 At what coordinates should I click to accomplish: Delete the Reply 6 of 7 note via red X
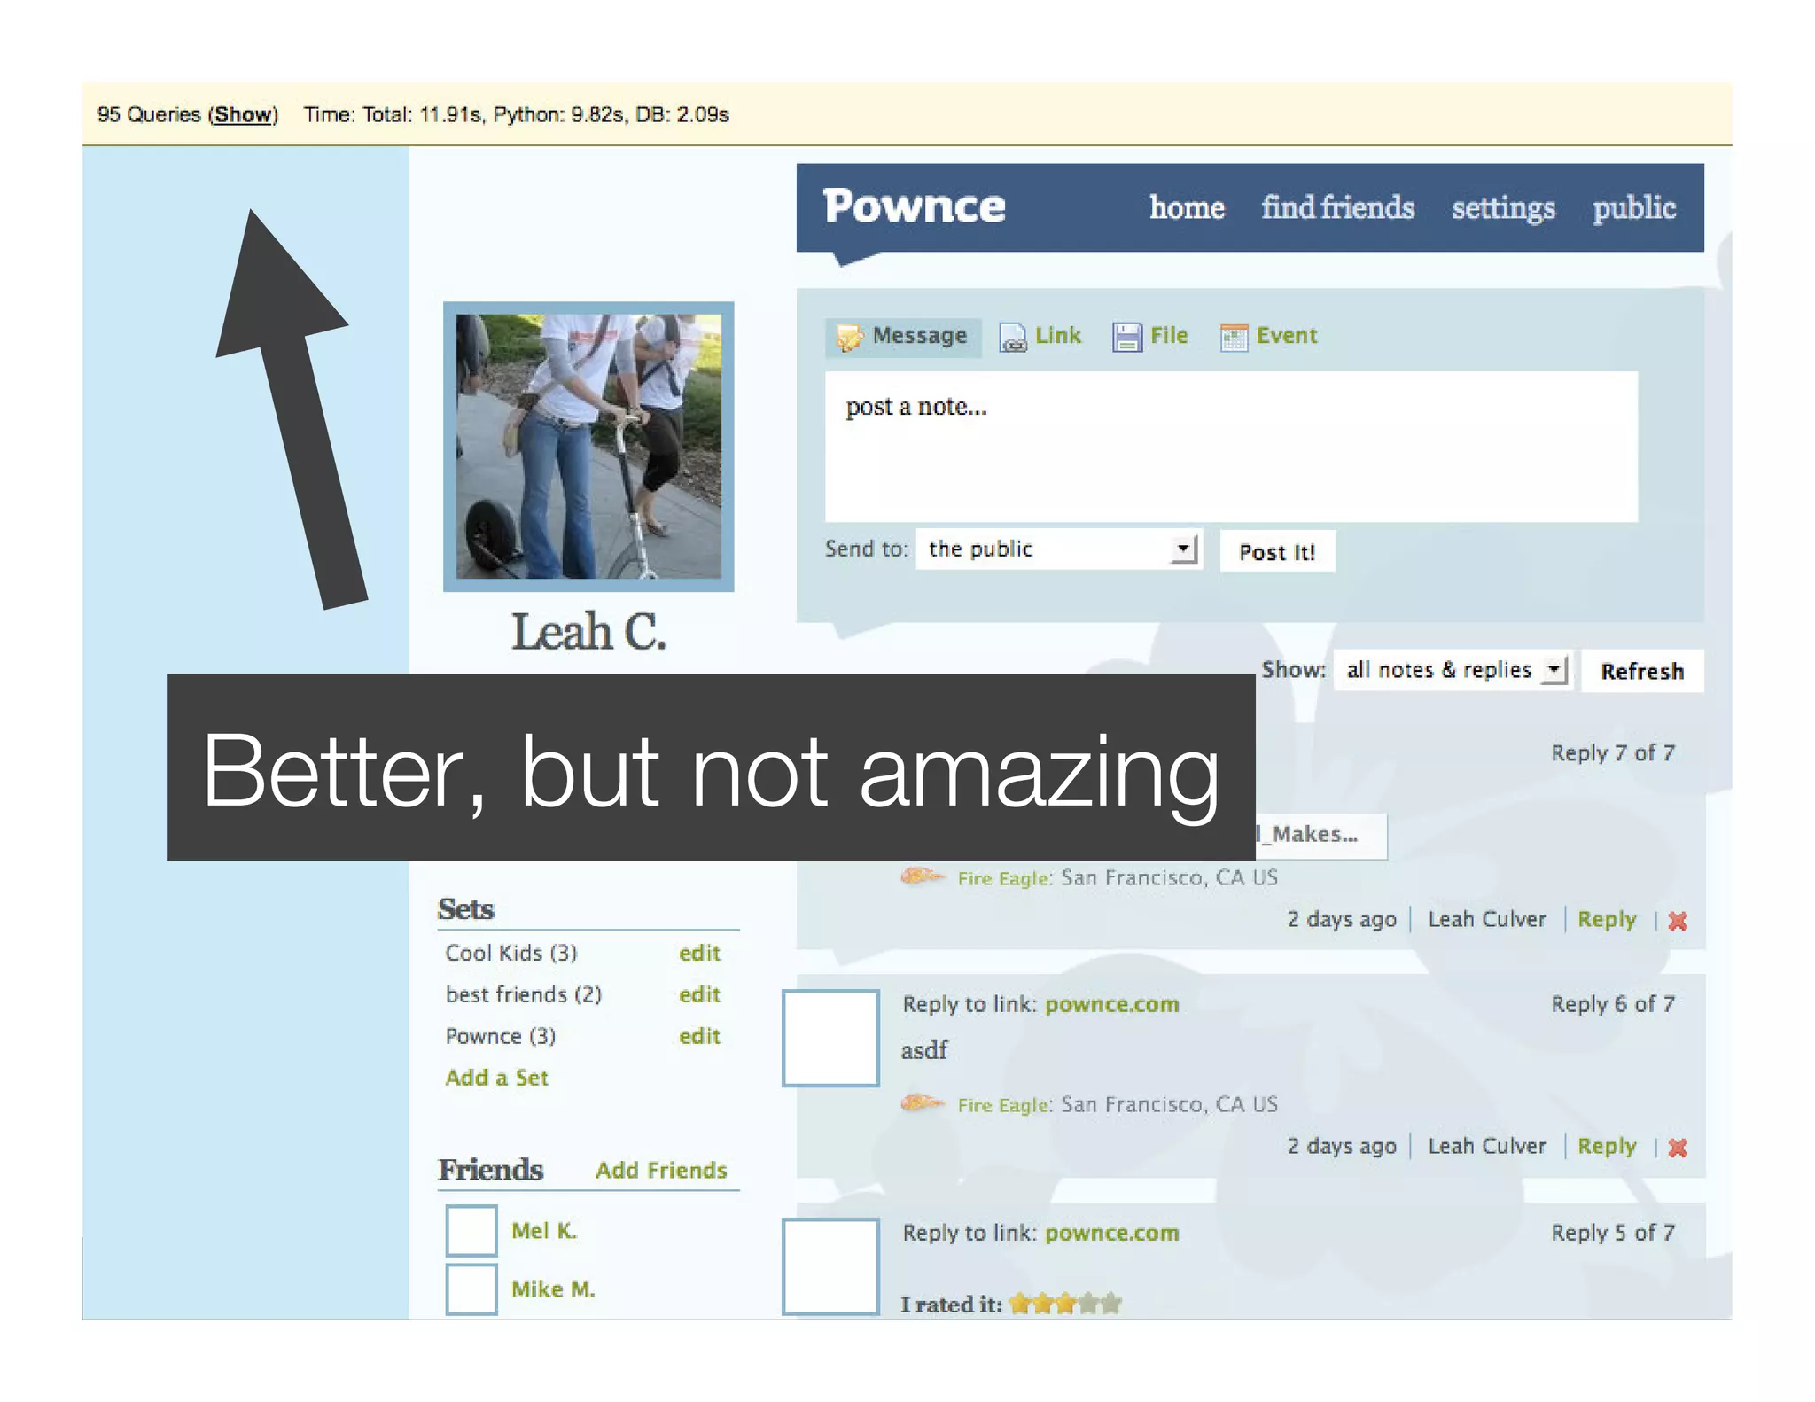pos(1677,1148)
